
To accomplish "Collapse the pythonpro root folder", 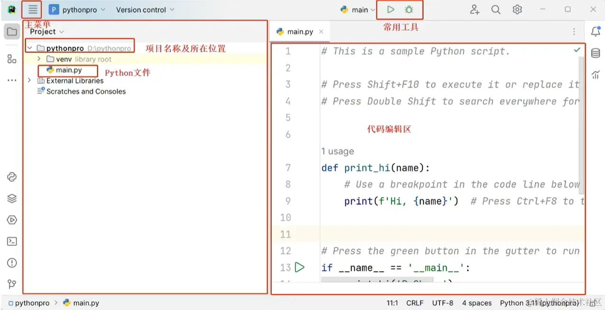I will pos(30,48).
